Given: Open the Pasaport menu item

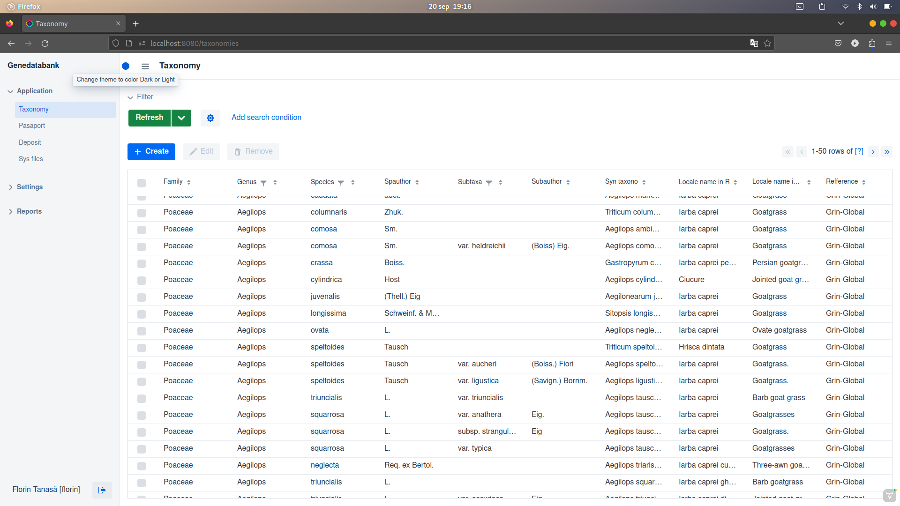Looking at the screenshot, I should pyautogui.click(x=31, y=126).
